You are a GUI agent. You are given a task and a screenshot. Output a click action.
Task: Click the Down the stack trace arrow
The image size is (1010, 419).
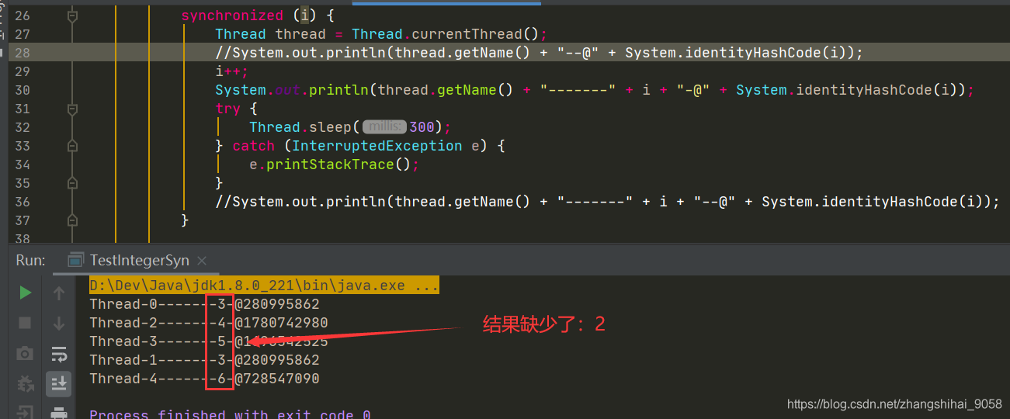(59, 323)
